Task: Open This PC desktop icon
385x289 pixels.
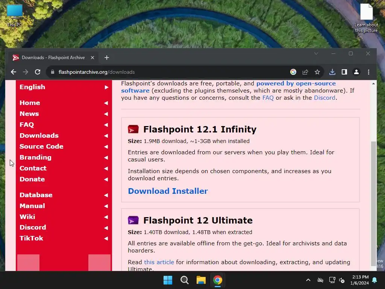Action: coord(15,16)
